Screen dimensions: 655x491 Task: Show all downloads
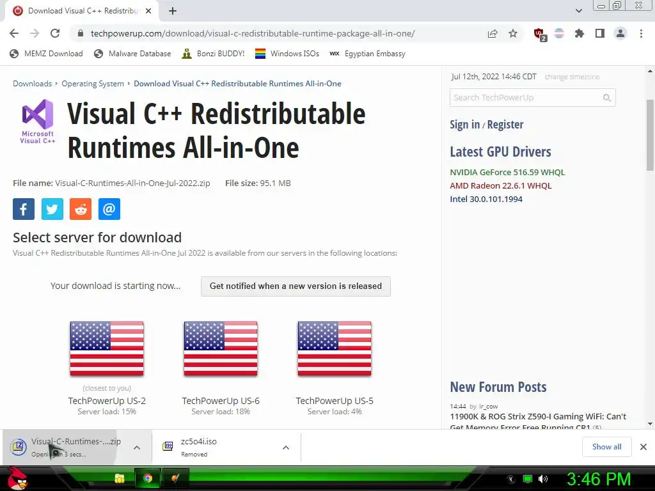(606, 447)
